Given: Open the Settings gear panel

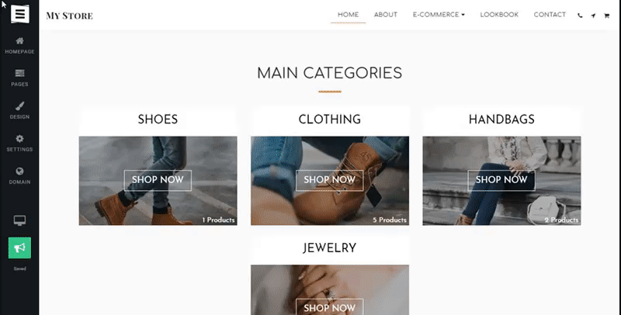Looking at the screenshot, I should (19, 144).
